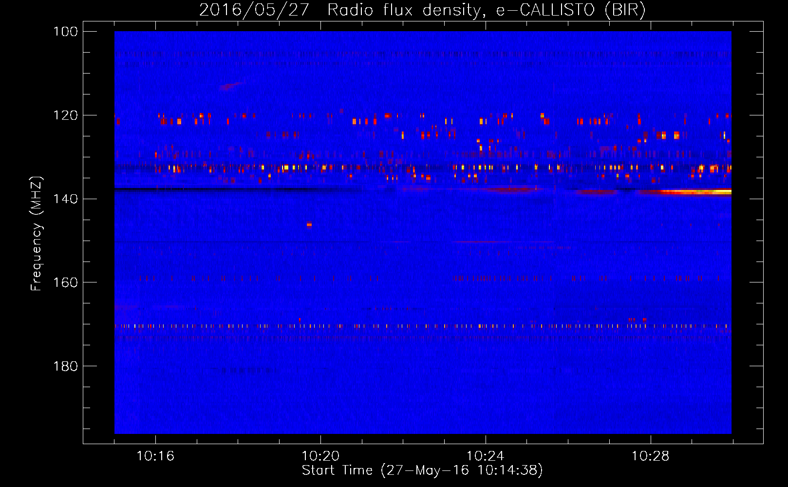The width and height of the screenshot is (788, 487).
Task: Click the '10:16' time tick label
Action: (x=155, y=456)
